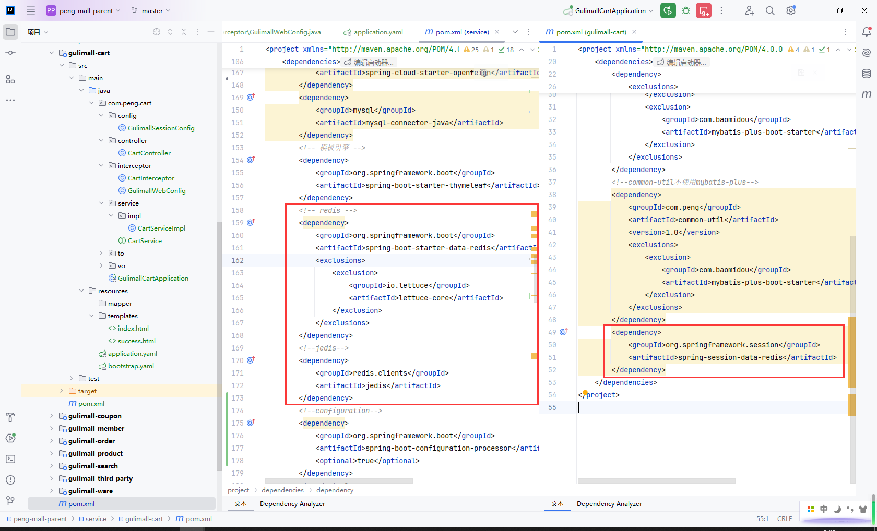Image resolution: width=877 pixels, height=531 pixels.
Task: Open Code With Me user icon
Action: pos(749,10)
